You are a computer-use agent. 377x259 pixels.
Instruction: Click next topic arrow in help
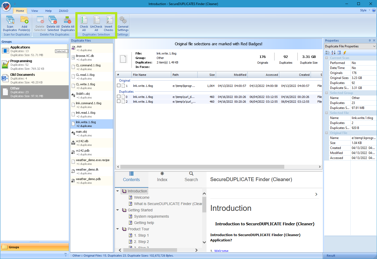point(316,194)
